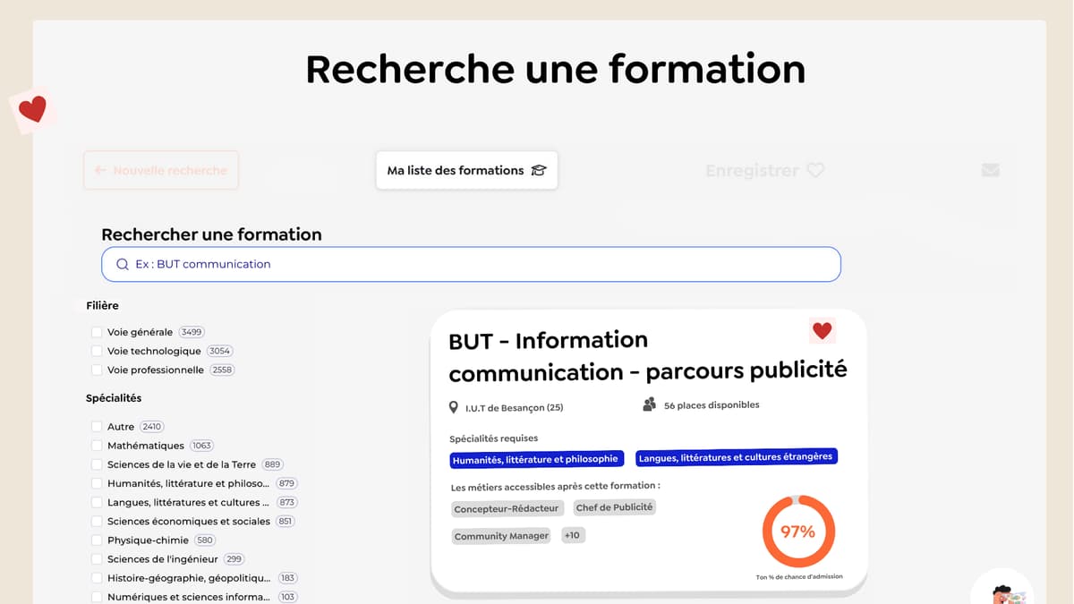
Task: Click the graduation cap icon
Action: [538, 170]
